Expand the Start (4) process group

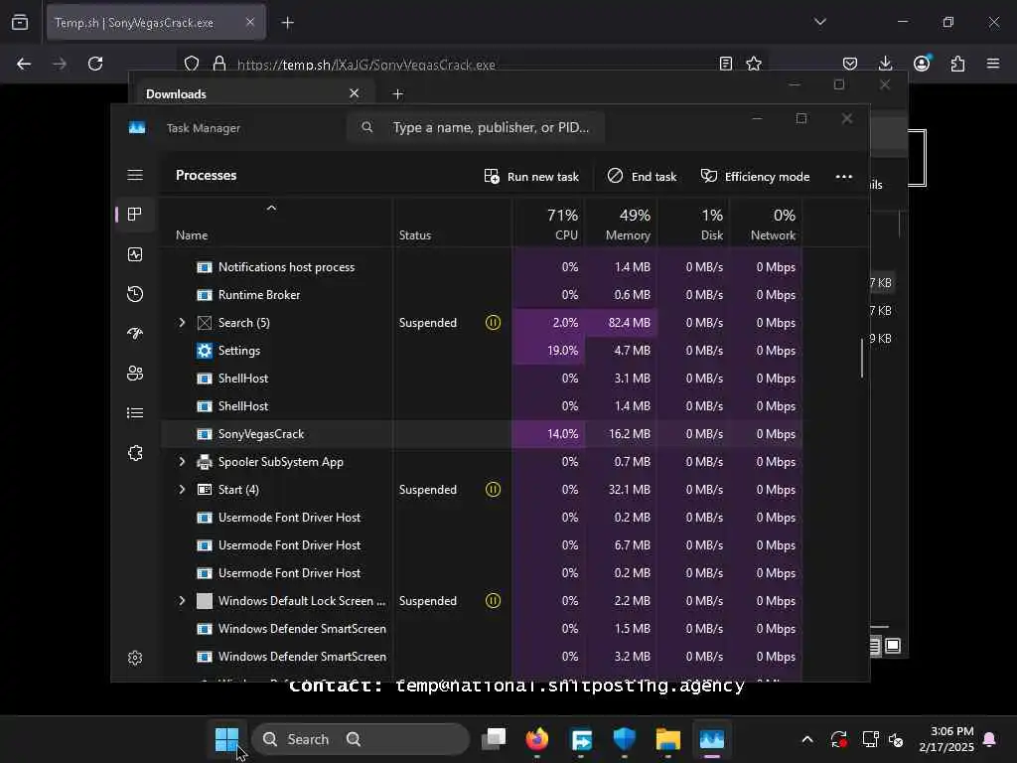click(x=182, y=489)
